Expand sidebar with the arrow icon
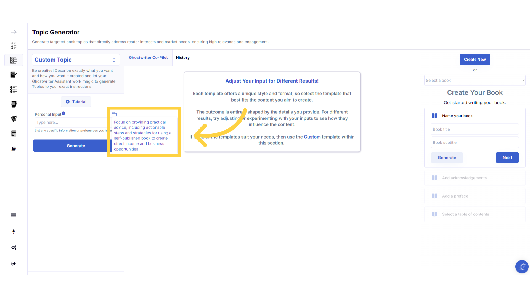The image size is (530, 298). [14, 32]
